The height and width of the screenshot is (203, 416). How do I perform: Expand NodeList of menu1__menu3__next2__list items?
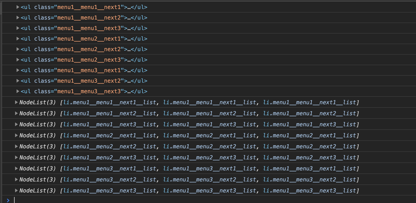(16, 179)
